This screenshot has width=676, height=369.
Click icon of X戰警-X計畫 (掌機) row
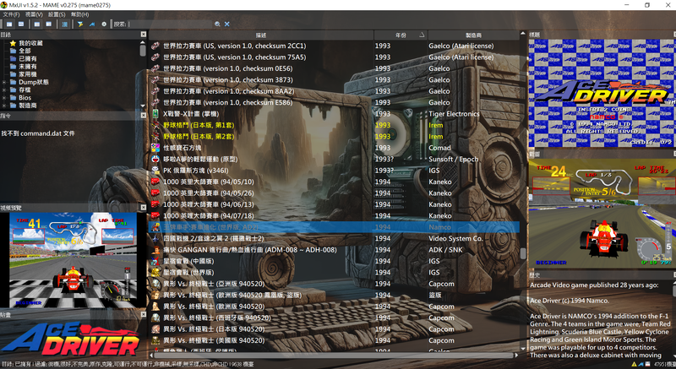click(x=155, y=114)
